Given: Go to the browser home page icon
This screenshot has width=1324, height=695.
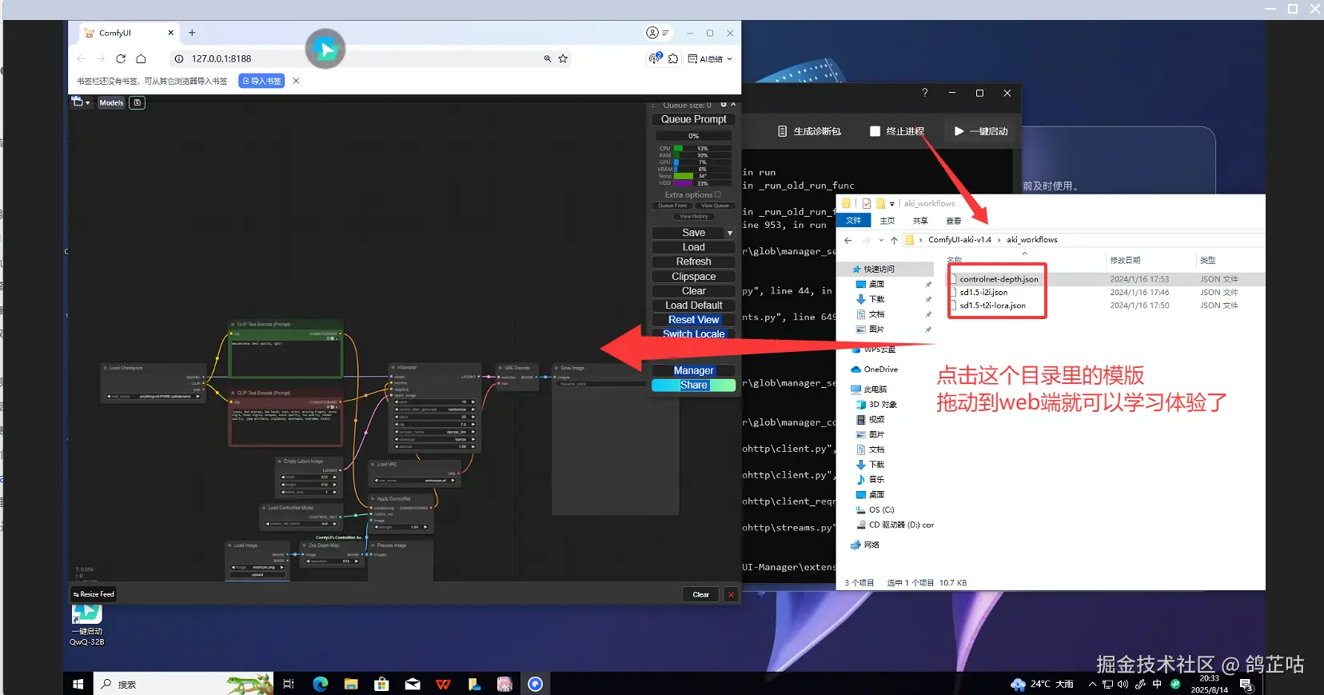Looking at the screenshot, I should tap(141, 58).
